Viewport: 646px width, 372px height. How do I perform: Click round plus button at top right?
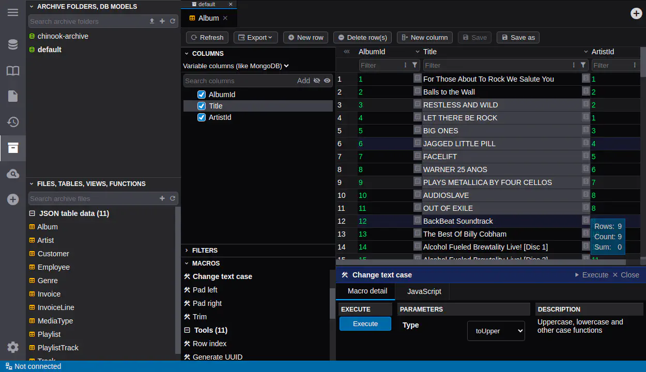636,13
